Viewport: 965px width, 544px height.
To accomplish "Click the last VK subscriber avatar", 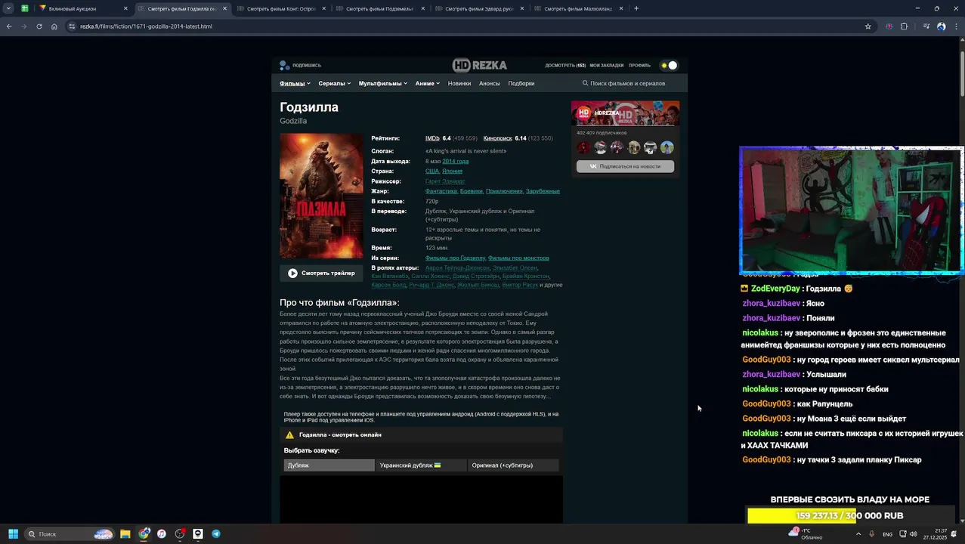I will point(667,147).
